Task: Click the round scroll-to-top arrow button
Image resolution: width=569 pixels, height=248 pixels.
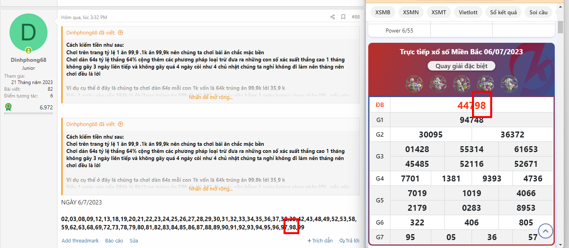Action: point(546,231)
